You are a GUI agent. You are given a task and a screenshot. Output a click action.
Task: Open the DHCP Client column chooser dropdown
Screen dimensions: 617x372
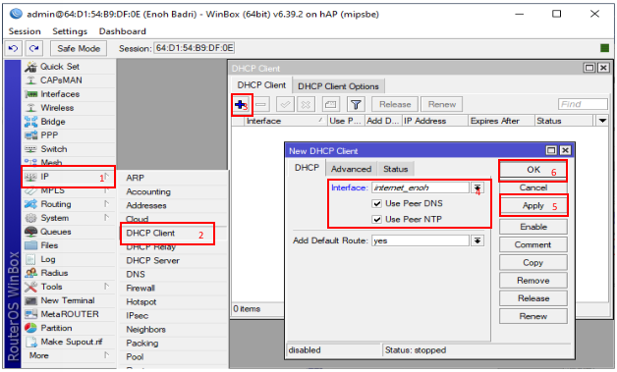(x=602, y=121)
